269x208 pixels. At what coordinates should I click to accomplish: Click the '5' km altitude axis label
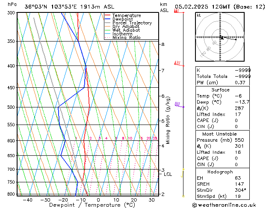163,121
